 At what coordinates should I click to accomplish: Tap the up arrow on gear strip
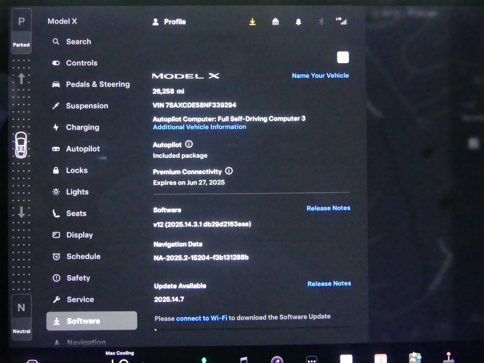coord(22,78)
